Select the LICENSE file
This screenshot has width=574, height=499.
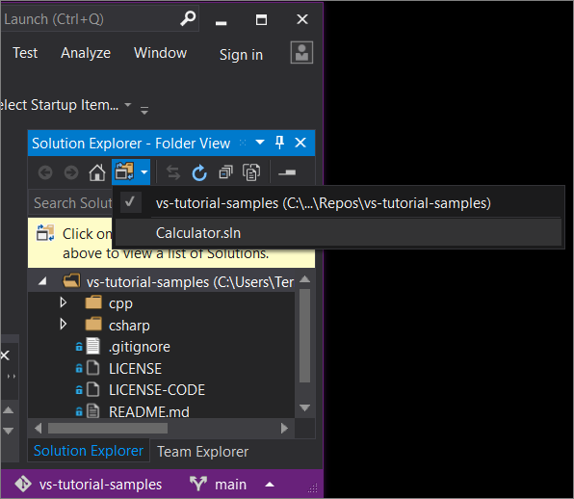click(x=135, y=369)
